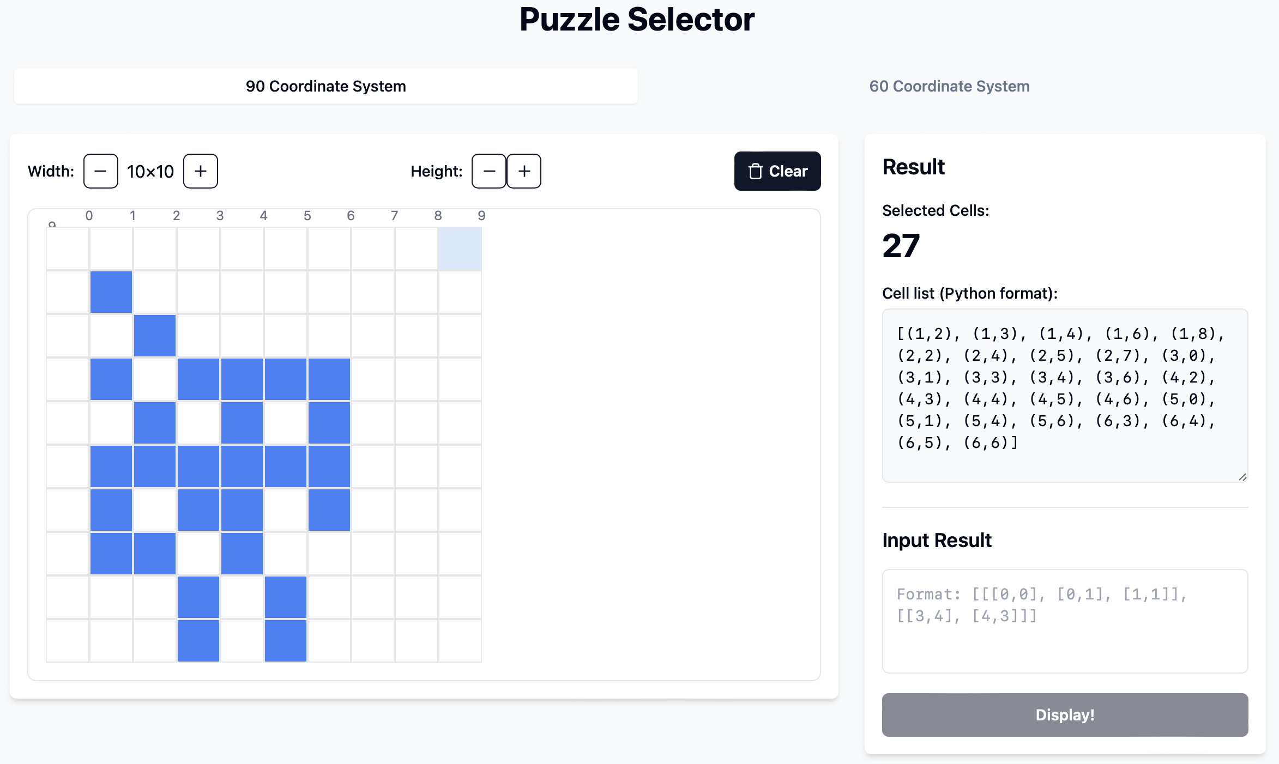Click inside the Cell list text area
The height and width of the screenshot is (764, 1279).
[x=1064, y=395]
